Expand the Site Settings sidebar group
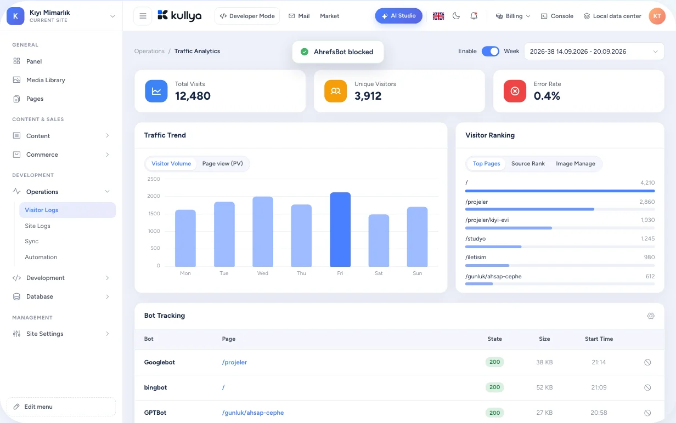The width and height of the screenshot is (676, 423). (x=61, y=334)
